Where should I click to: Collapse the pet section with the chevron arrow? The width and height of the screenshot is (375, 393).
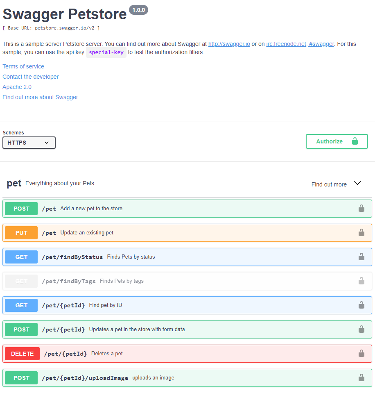tap(357, 183)
